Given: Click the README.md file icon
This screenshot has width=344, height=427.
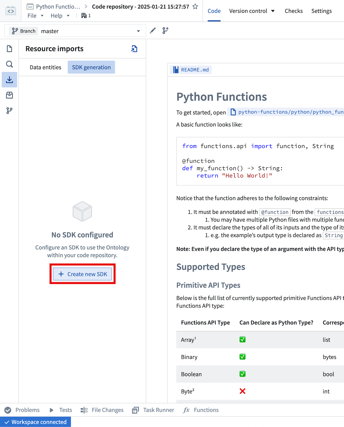Looking at the screenshot, I should tap(176, 70).
